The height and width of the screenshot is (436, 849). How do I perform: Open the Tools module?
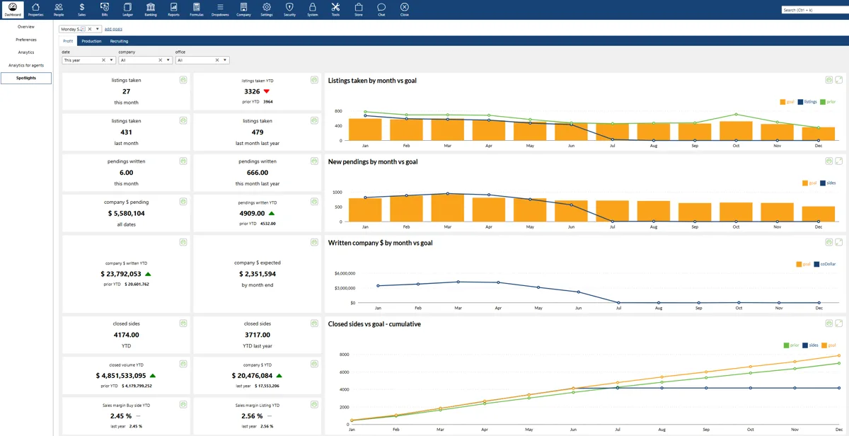coord(335,9)
